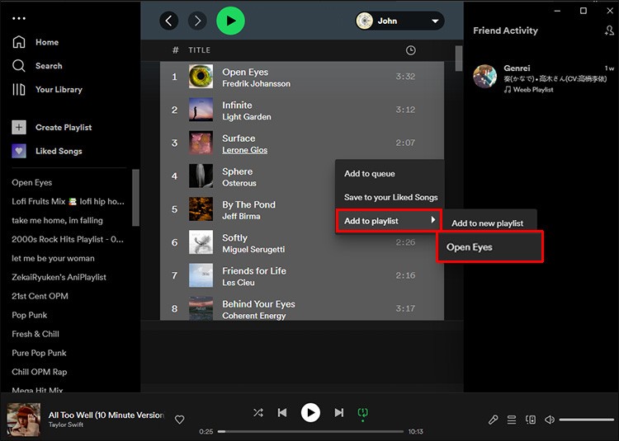The image size is (619, 441).
Task: Open take me home, im falling playlist
Action: tap(57, 220)
